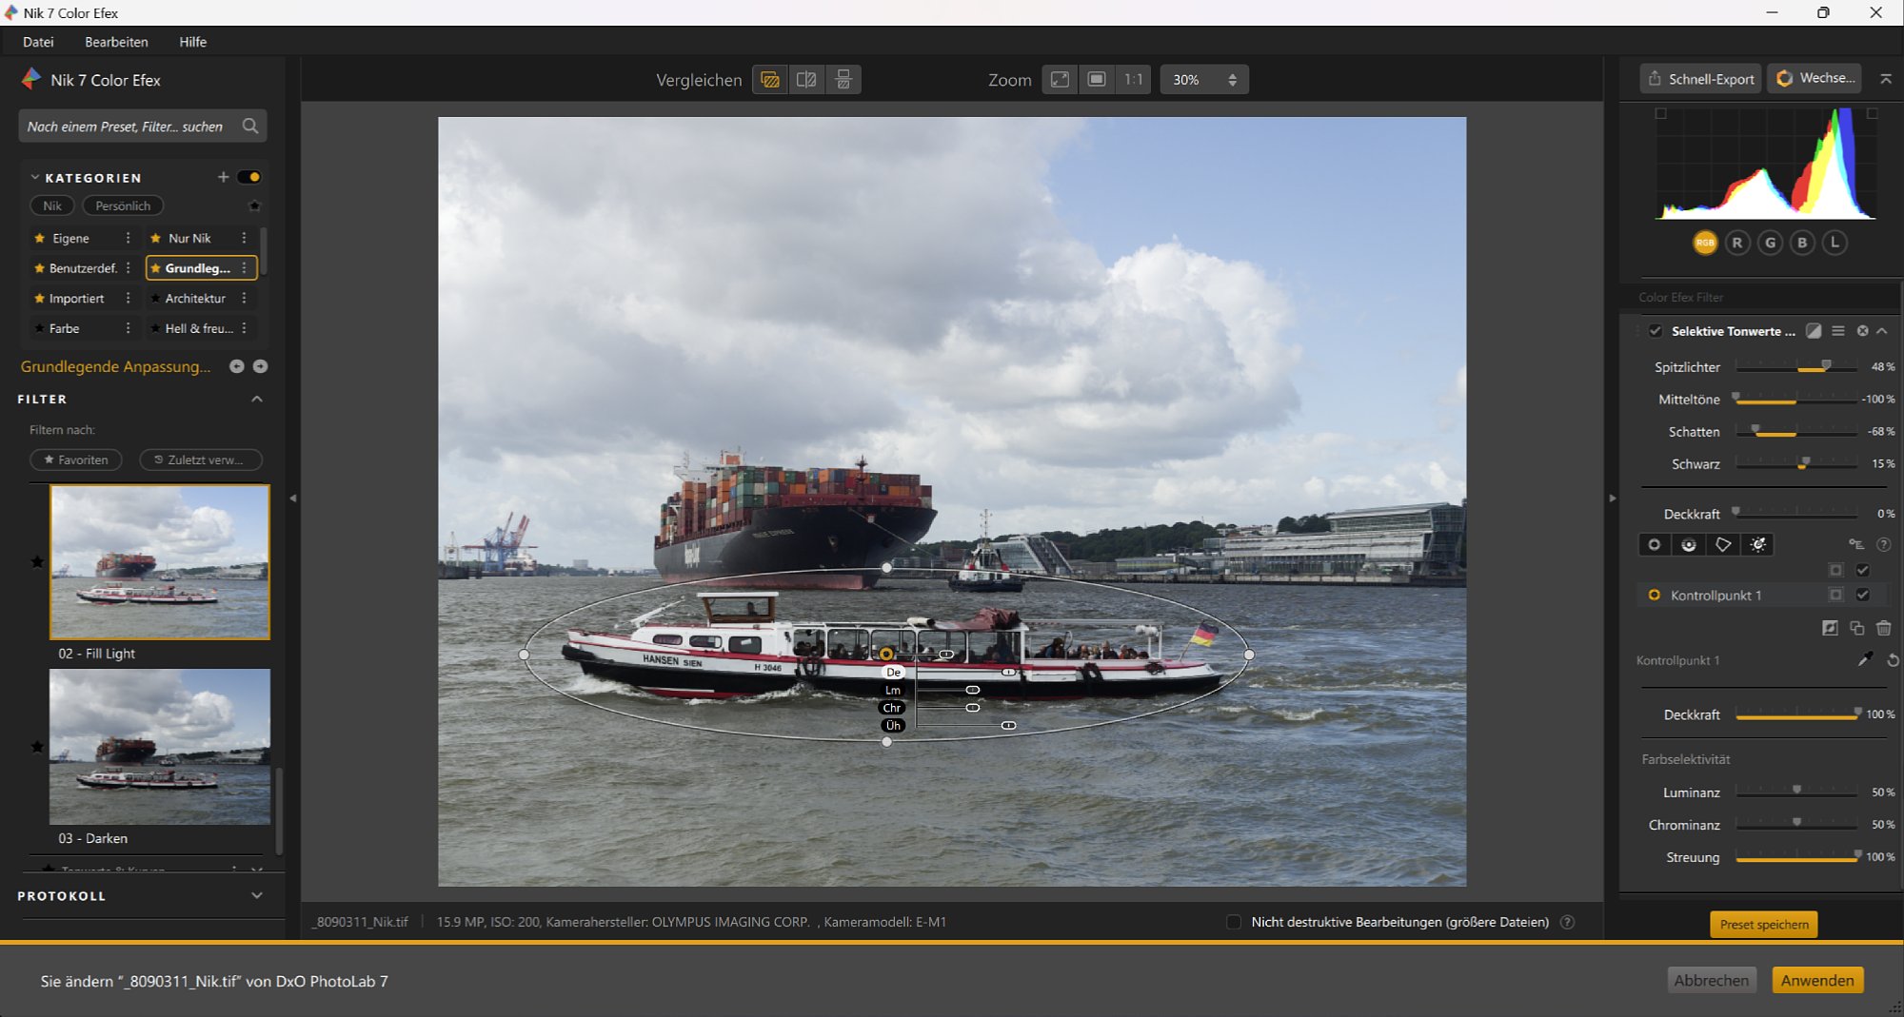Select the luminosity mask tool
This screenshot has height=1017, width=1904.
pyautogui.click(x=1758, y=544)
